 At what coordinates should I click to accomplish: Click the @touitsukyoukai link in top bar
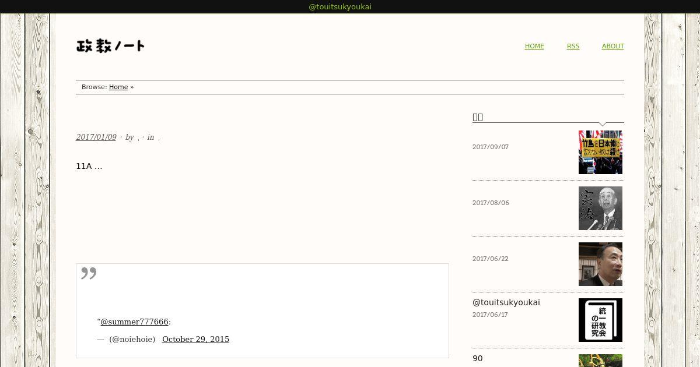(340, 7)
